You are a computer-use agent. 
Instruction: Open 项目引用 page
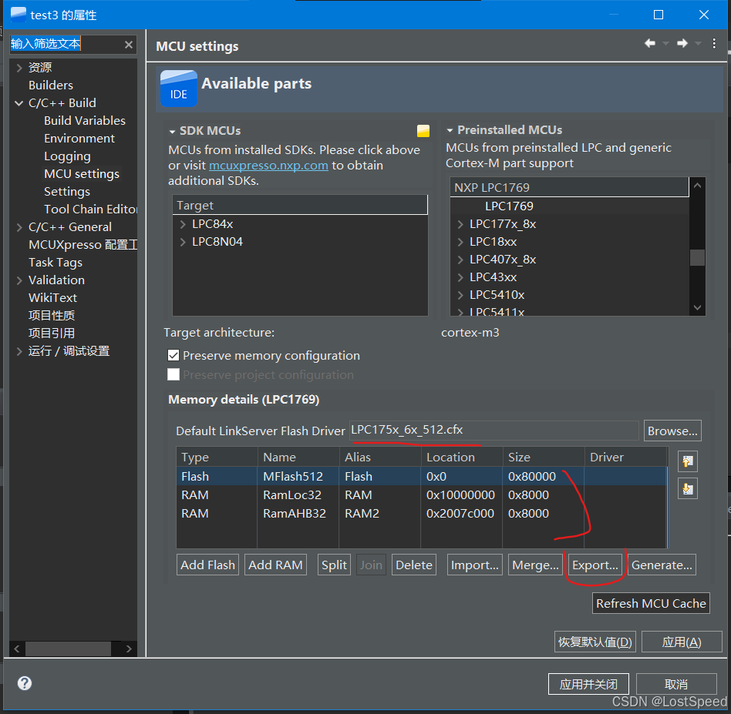[x=52, y=333]
